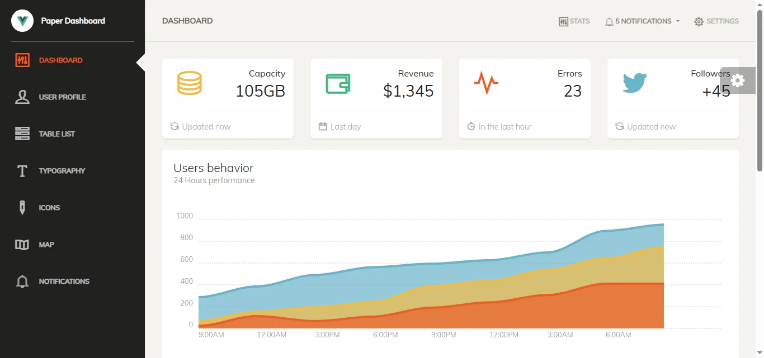Open Settings from the top navbar
Image resolution: width=764 pixels, height=358 pixels.
(716, 21)
